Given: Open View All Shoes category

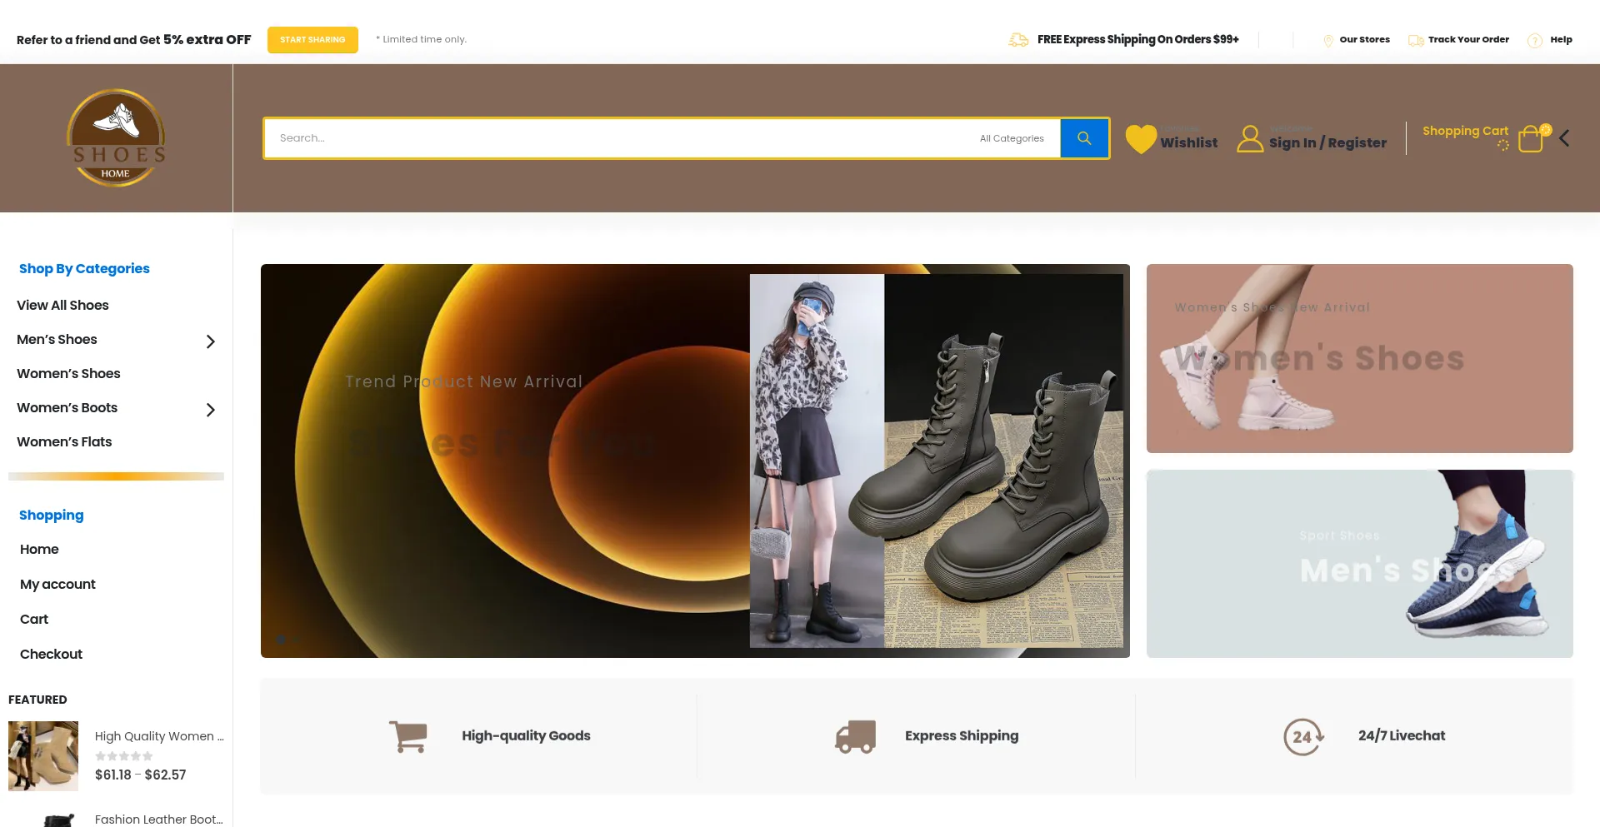Looking at the screenshot, I should [x=62, y=305].
